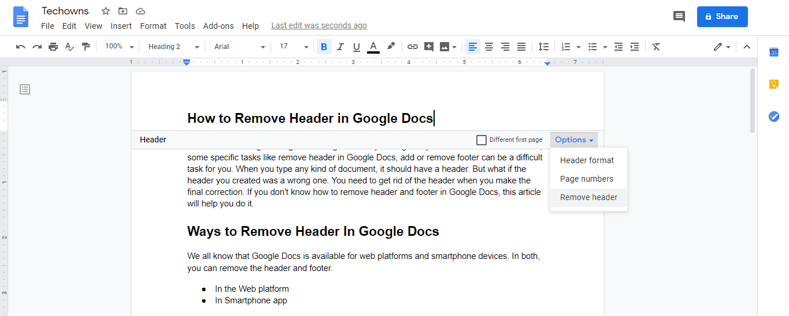Image resolution: width=789 pixels, height=316 pixels.
Task: Click the left indent ruler marker
Action: 187,62
